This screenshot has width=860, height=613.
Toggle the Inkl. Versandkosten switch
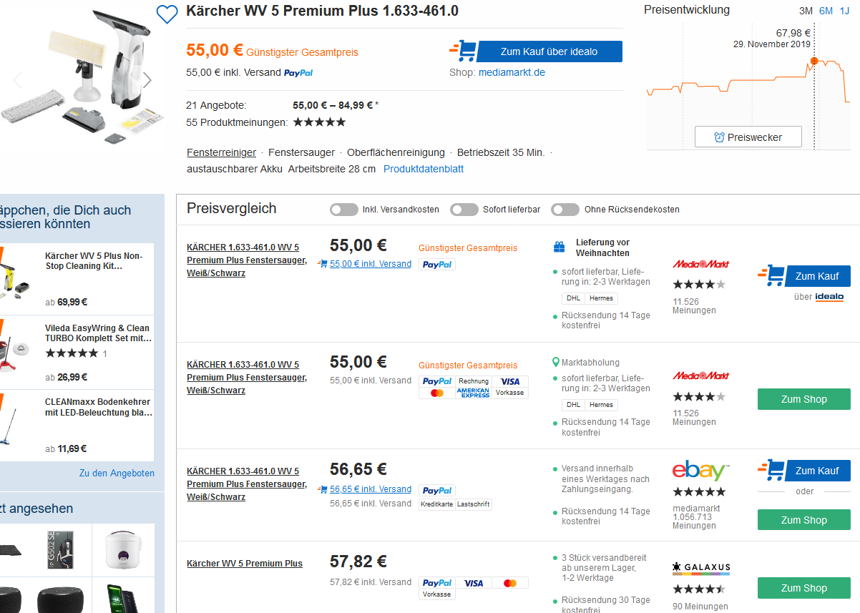[x=344, y=210]
